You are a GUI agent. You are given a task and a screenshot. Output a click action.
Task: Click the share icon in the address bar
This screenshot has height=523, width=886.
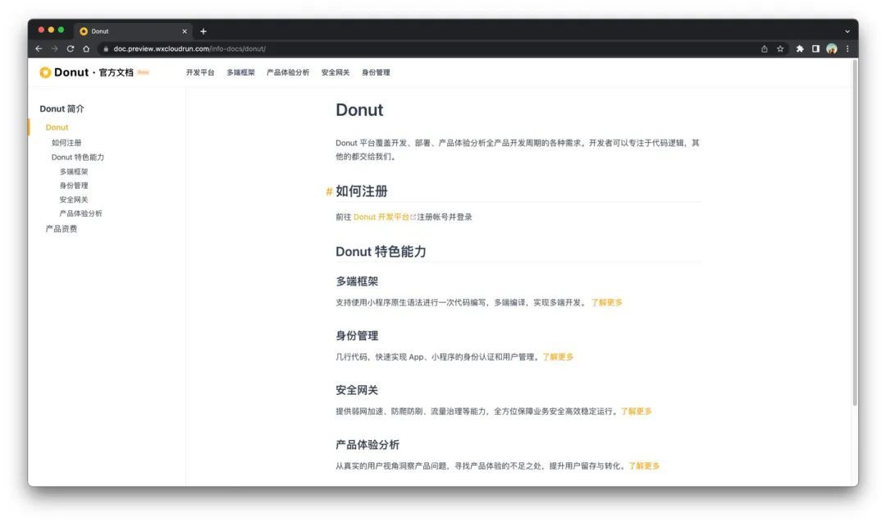pyautogui.click(x=764, y=48)
